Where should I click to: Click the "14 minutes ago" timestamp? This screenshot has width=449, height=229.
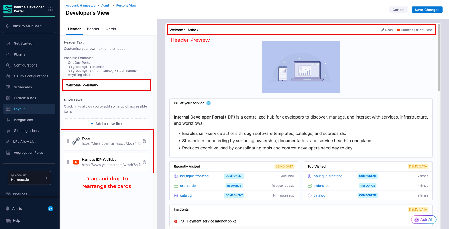283,195
